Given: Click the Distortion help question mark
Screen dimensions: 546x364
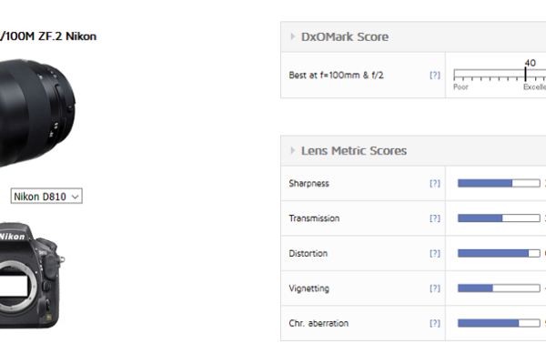Looking at the screenshot, I should tap(434, 254).
